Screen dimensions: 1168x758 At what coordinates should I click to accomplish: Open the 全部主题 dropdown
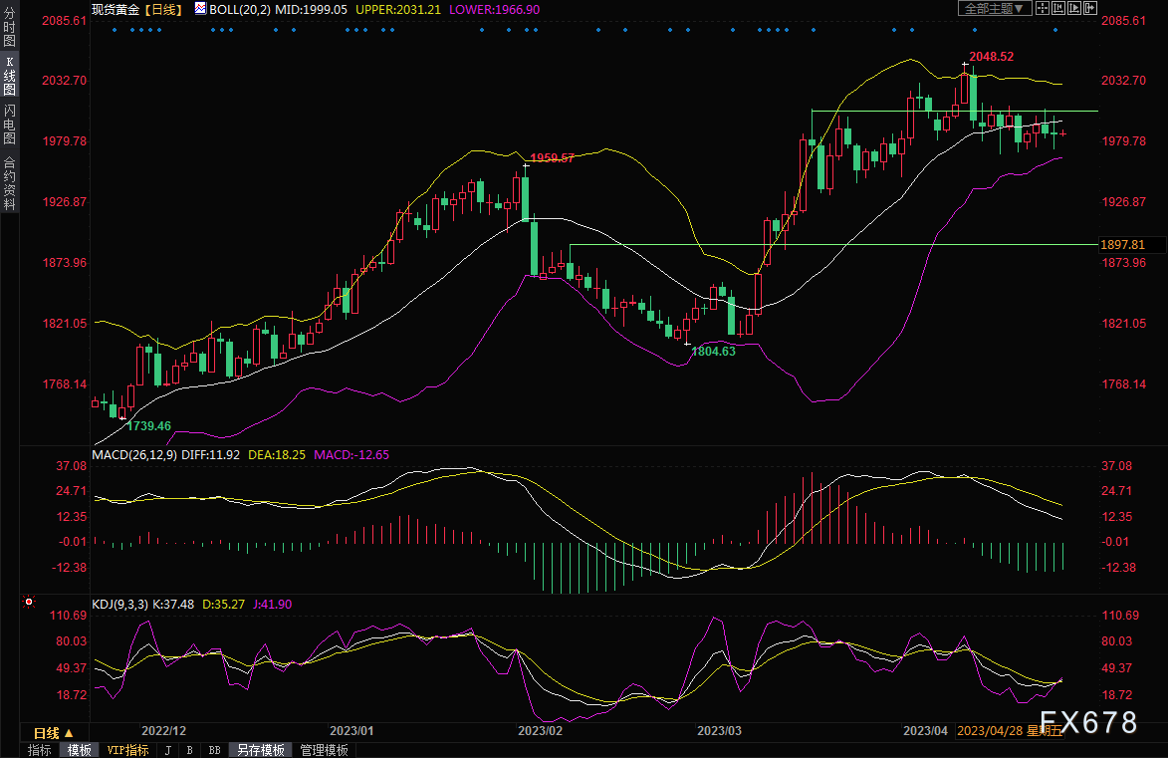point(995,8)
